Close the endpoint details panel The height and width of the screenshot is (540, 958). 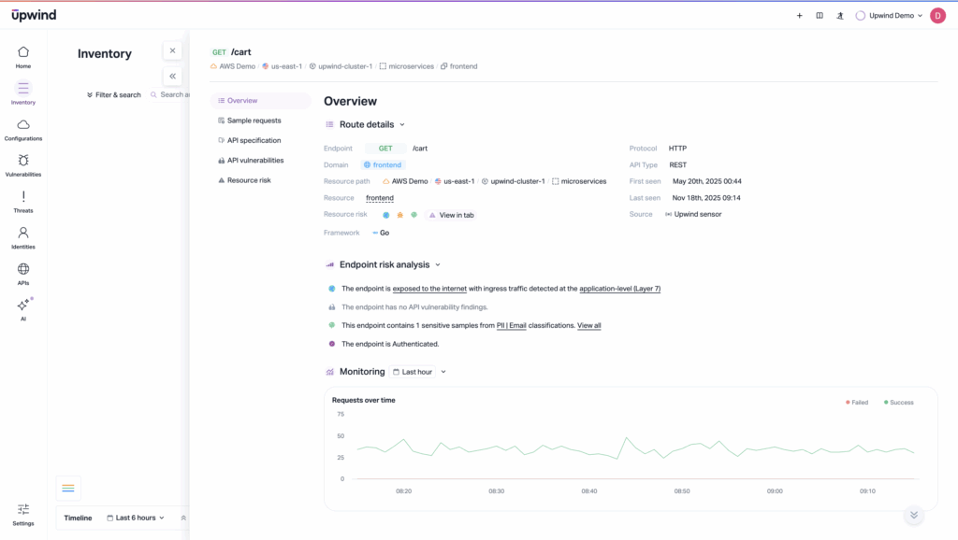(x=172, y=51)
